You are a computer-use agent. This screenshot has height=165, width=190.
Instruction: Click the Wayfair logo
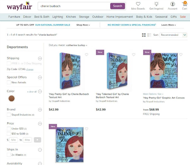20,6
